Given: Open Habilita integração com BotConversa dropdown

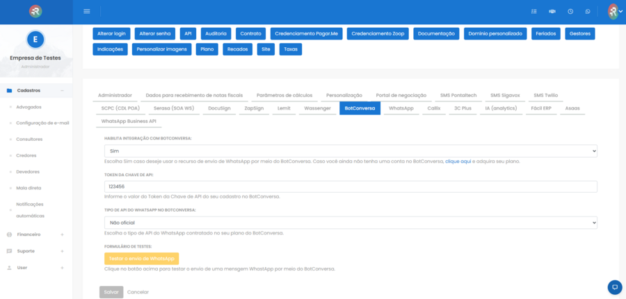Looking at the screenshot, I should (351, 151).
